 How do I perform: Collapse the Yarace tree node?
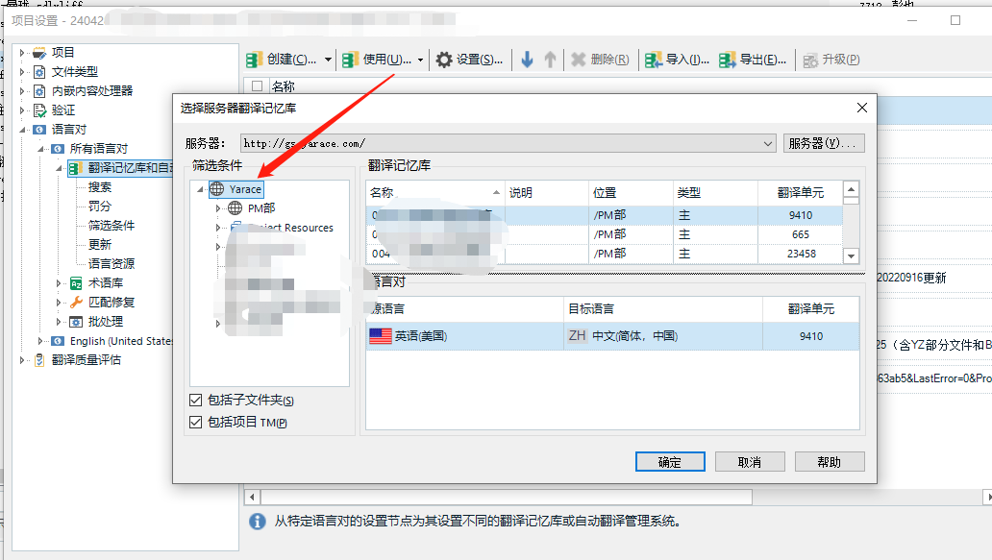[x=201, y=189]
